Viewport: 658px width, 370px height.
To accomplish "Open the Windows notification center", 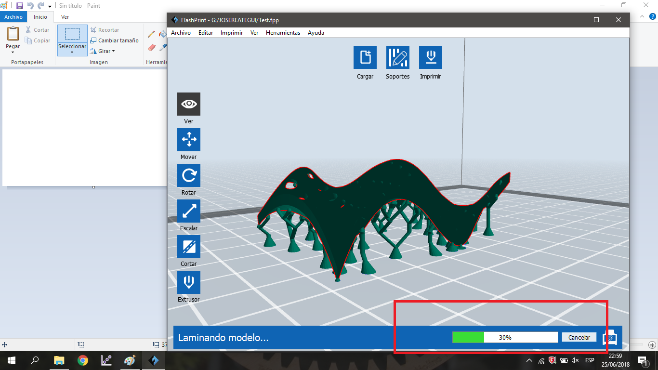I will (x=643, y=360).
